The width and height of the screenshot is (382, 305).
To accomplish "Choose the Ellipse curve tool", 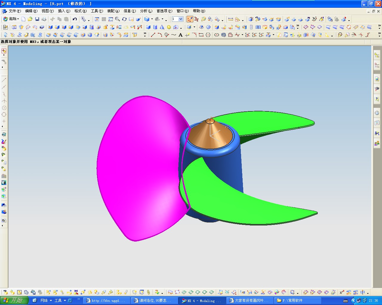I will coord(217,35).
